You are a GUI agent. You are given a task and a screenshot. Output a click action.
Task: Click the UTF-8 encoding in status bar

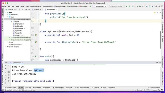[x=148, y=90]
